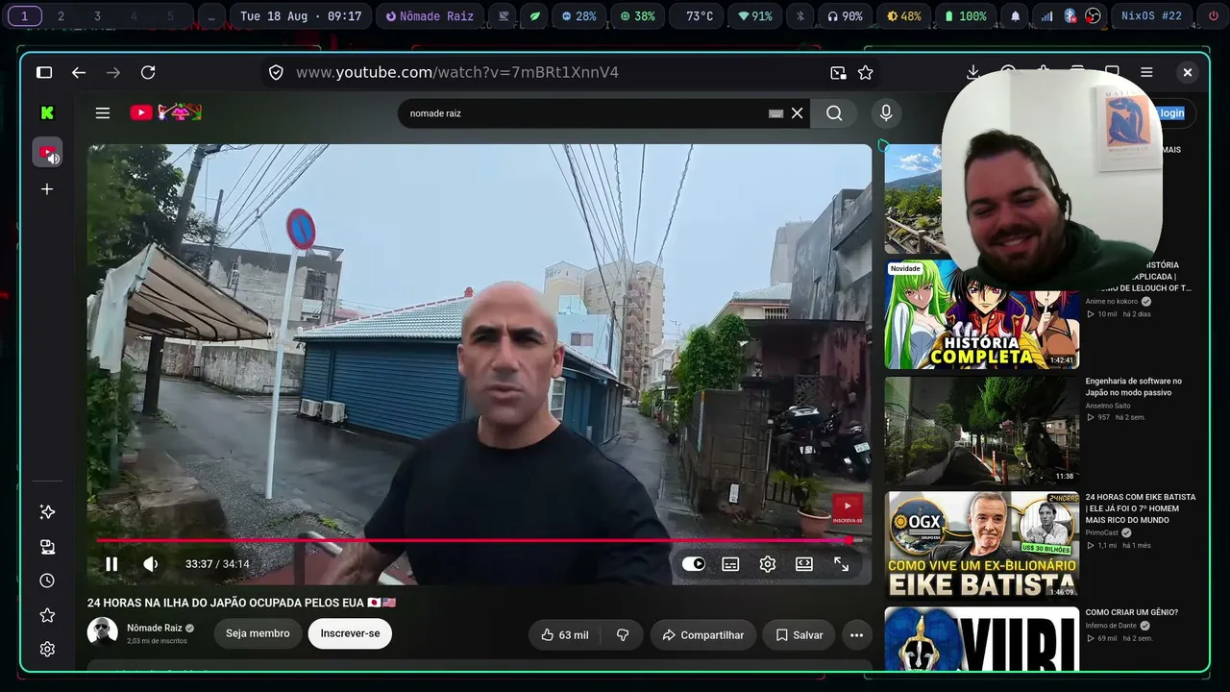1230x692 pixels.
Task: Play the Lelouch História Completa video thumbnail
Action: (x=981, y=314)
